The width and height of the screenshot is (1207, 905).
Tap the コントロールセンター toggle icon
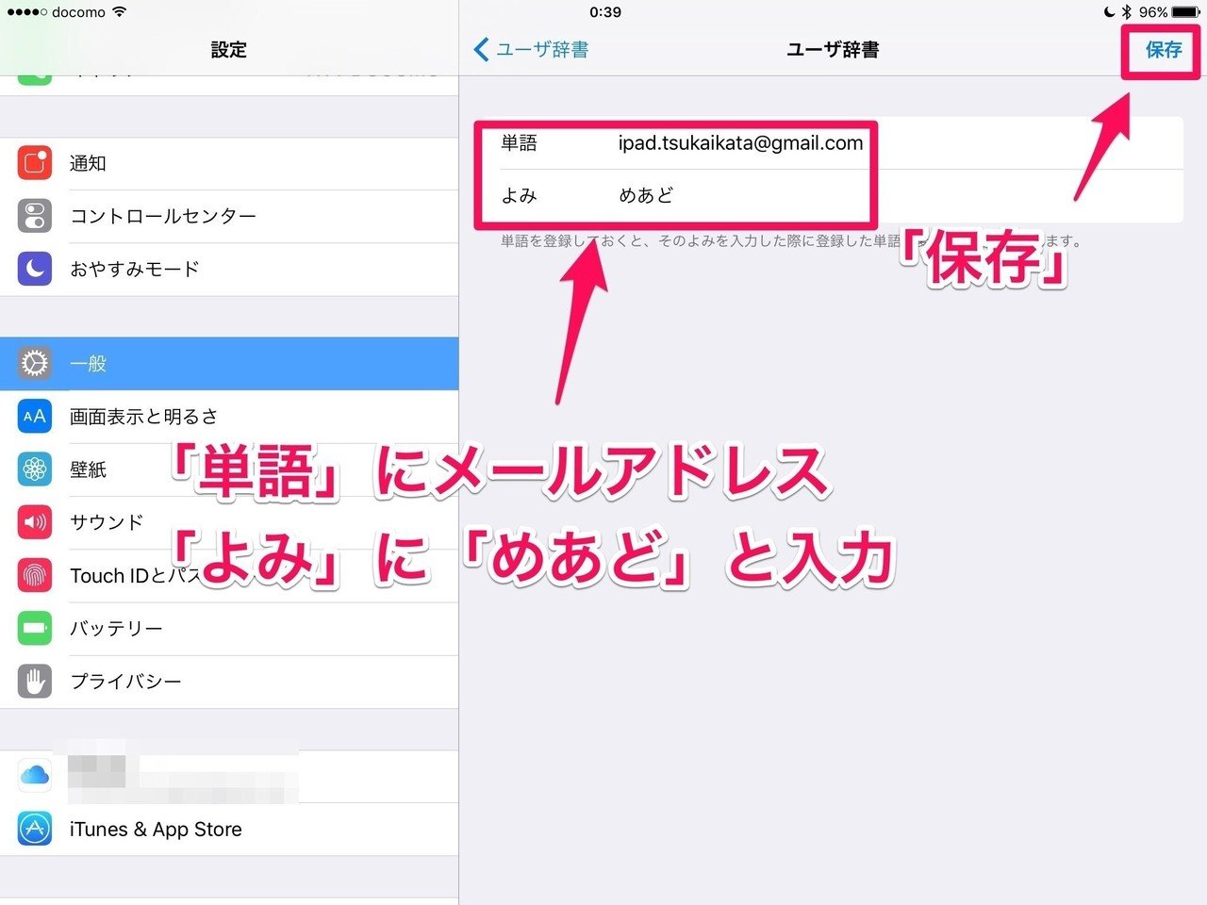[x=35, y=216]
